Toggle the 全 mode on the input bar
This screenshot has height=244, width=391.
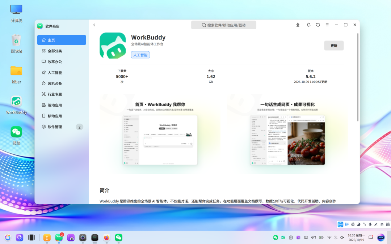[382, 224]
